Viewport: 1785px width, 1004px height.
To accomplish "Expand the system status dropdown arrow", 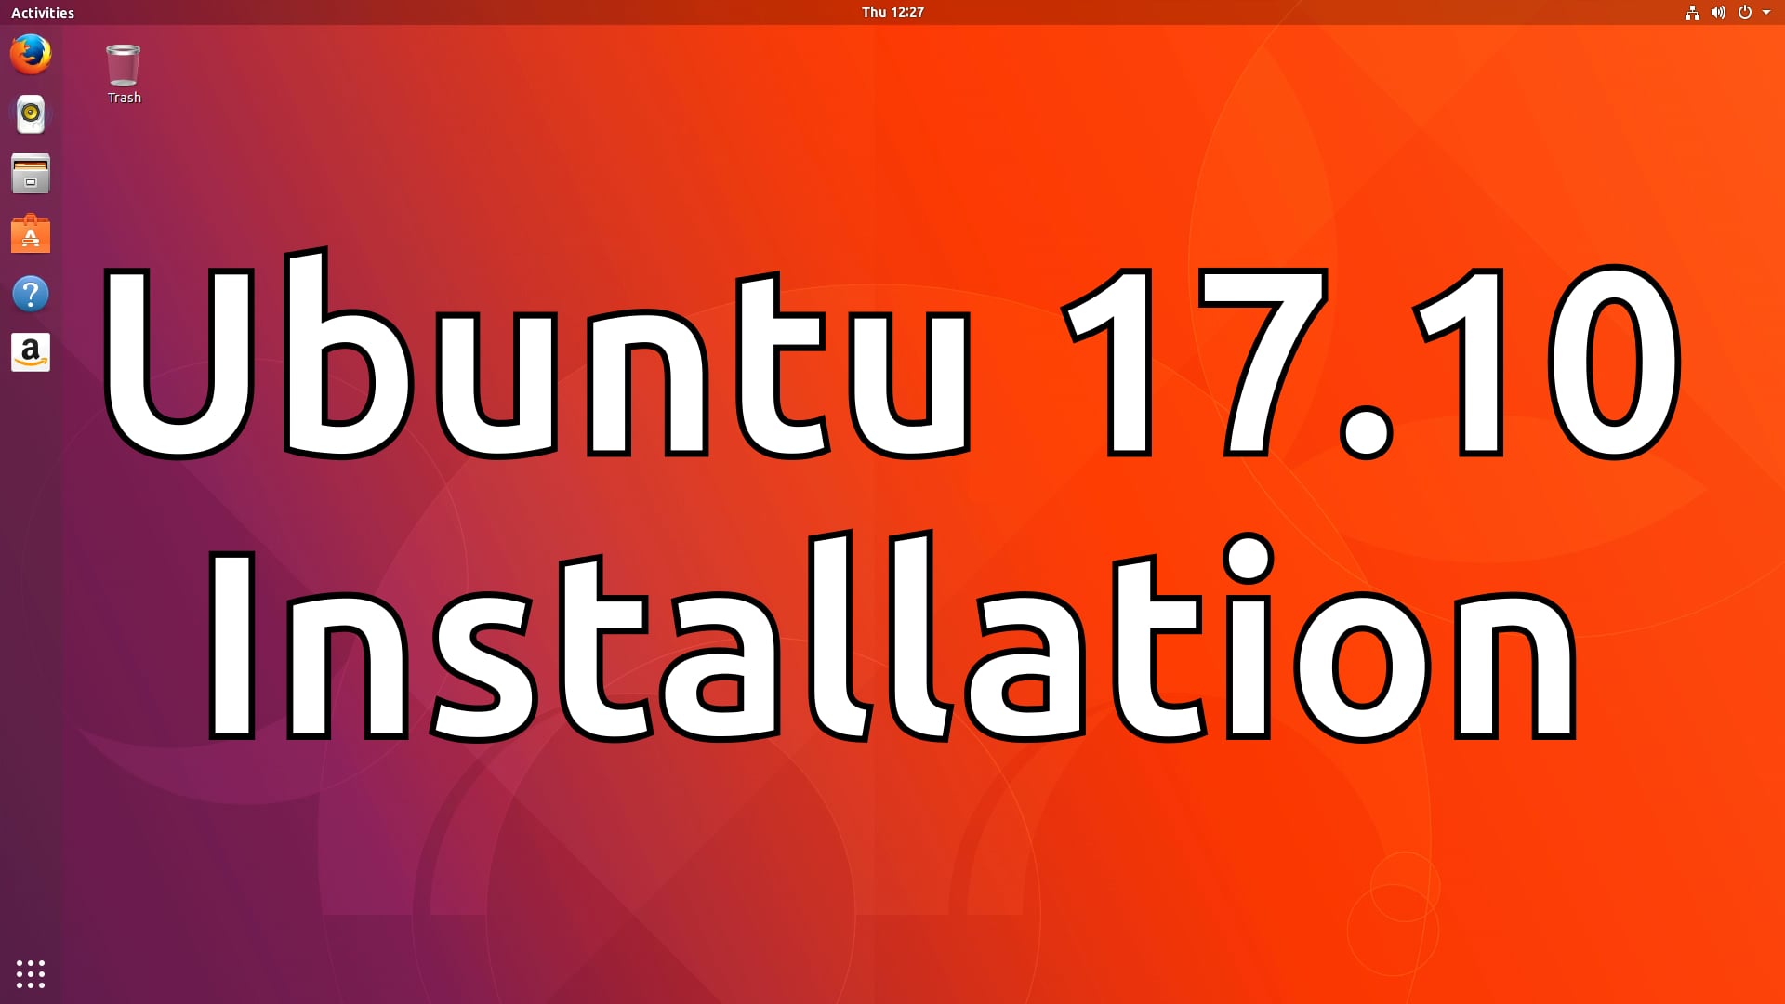I will tap(1770, 12).
